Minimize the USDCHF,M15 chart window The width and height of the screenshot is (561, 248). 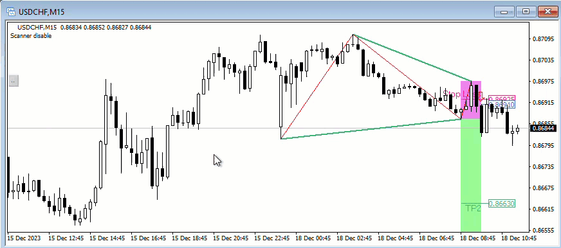coord(504,12)
